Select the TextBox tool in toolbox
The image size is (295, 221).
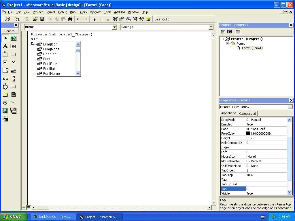coord(13,46)
